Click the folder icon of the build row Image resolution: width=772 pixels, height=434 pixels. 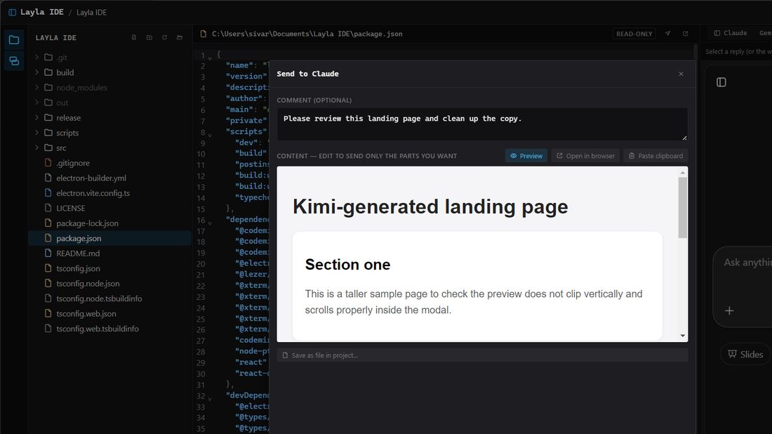(48, 72)
